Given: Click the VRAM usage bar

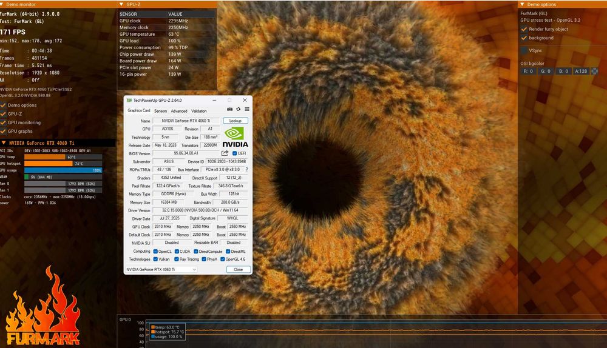Looking at the screenshot, I should point(63,177).
